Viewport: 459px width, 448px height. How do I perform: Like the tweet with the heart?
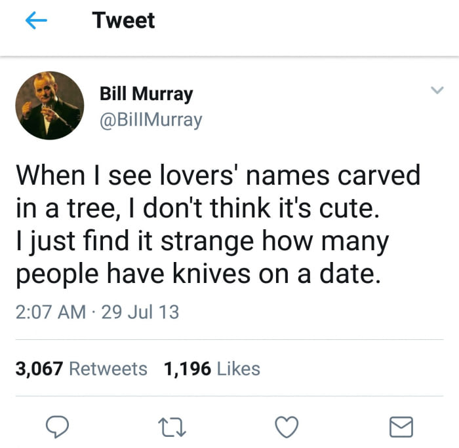(287, 427)
